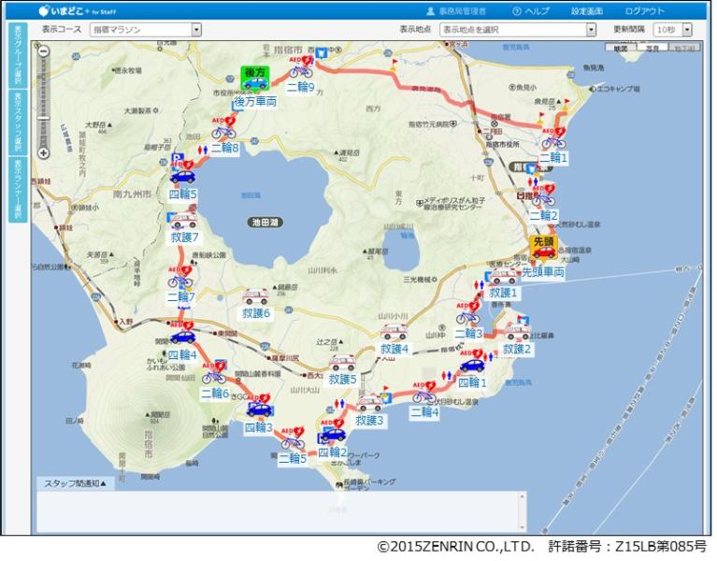Open the 救護6 ambulance marker
The height and width of the screenshot is (561, 717).
tap(255, 296)
